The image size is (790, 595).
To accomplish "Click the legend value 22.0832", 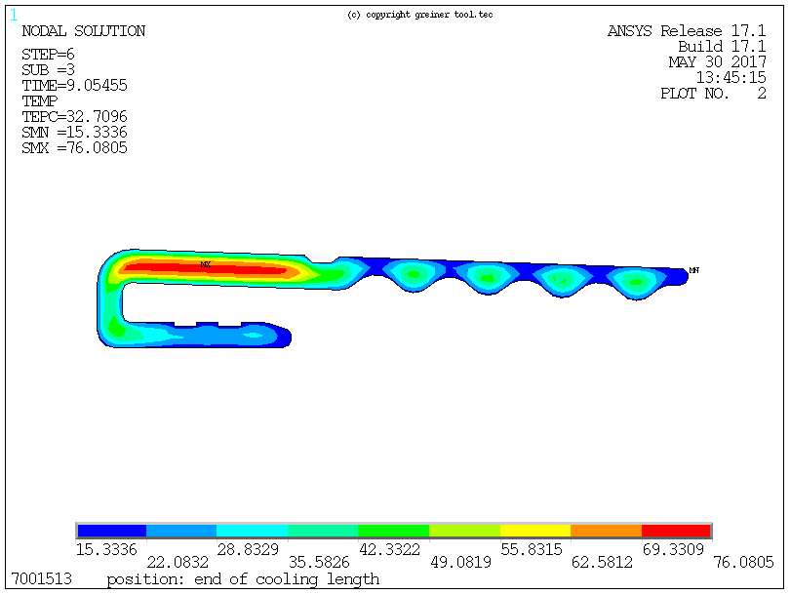I will pyautogui.click(x=178, y=562).
